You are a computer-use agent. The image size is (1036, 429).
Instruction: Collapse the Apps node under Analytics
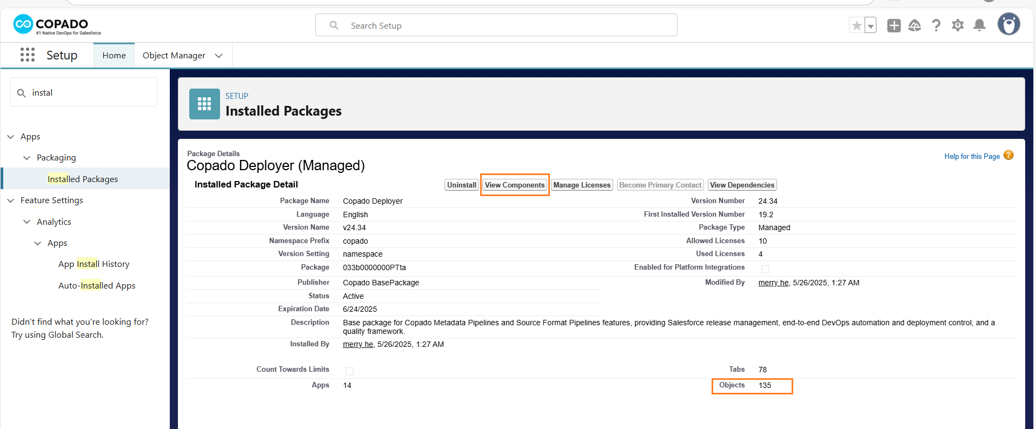[x=38, y=243]
